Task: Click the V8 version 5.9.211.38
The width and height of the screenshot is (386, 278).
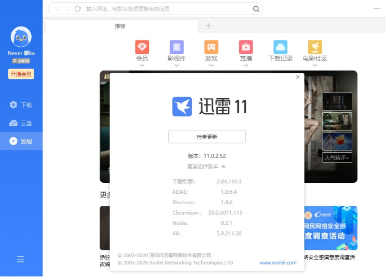Action: 229,233
